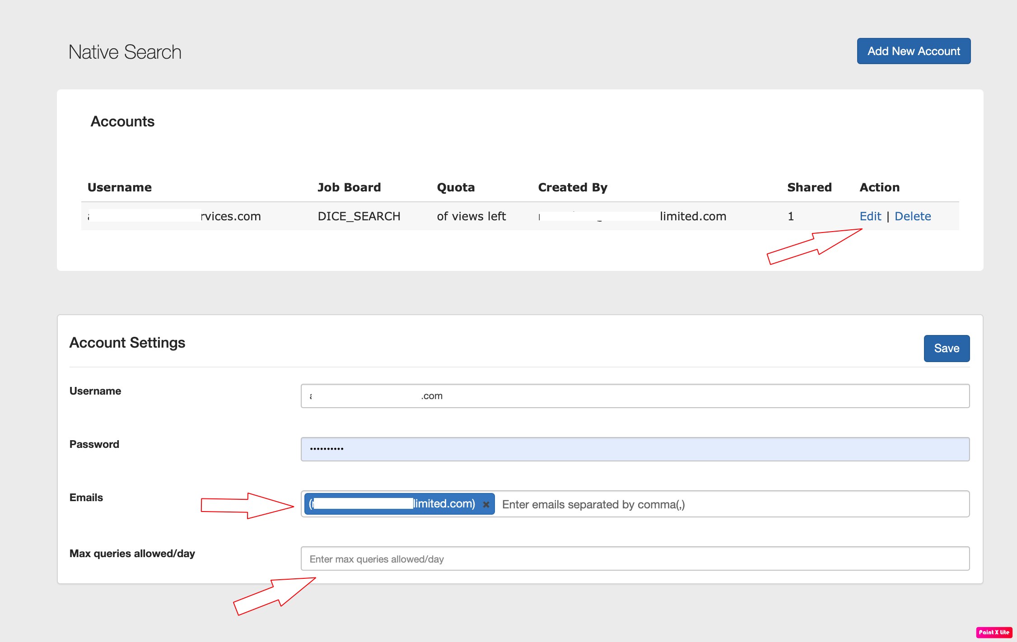Click the 'of views left' quota cell

pos(471,216)
